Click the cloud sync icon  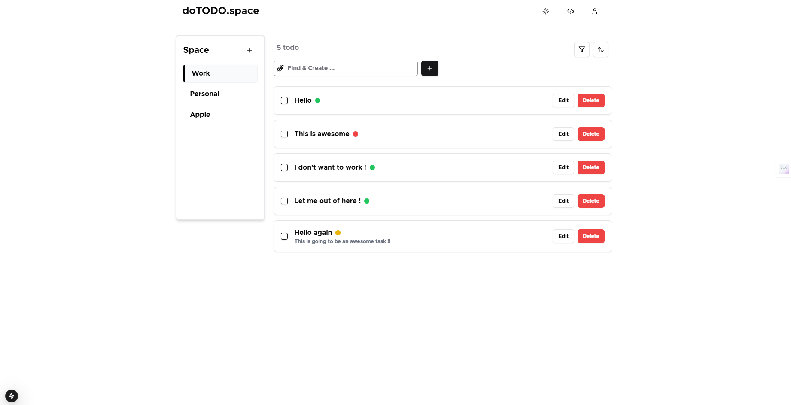(x=571, y=11)
